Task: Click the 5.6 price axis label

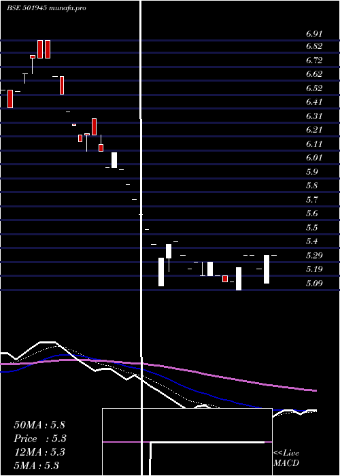Action: pyautogui.click(x=311, y=214)
